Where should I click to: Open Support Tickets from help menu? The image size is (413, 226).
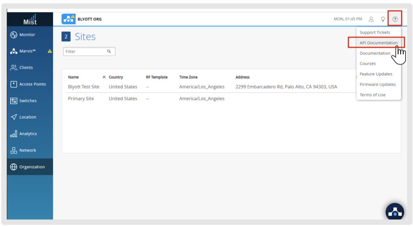tap(375, 32)
